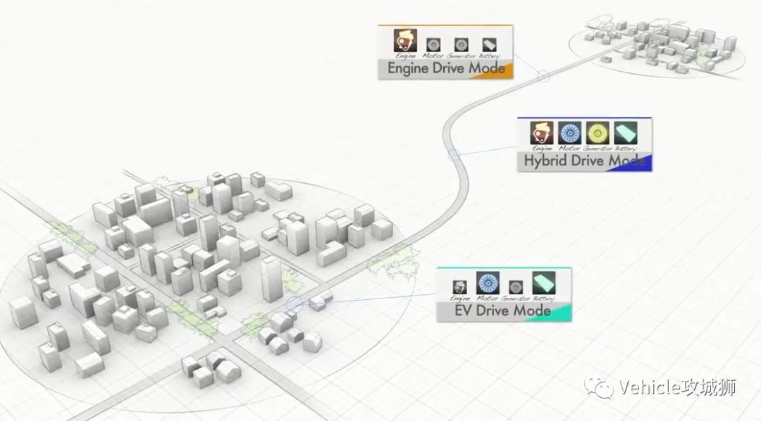Select the EV Drive Mode label

coord(502,310)
